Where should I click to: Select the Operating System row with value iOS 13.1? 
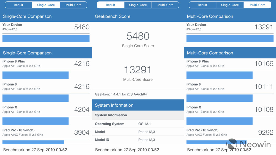[138, 124]
